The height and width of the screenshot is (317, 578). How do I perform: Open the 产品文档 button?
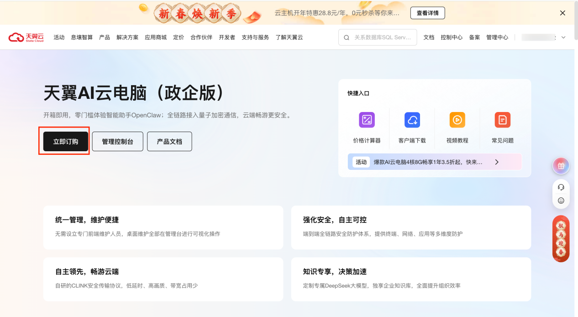[169, 142]
